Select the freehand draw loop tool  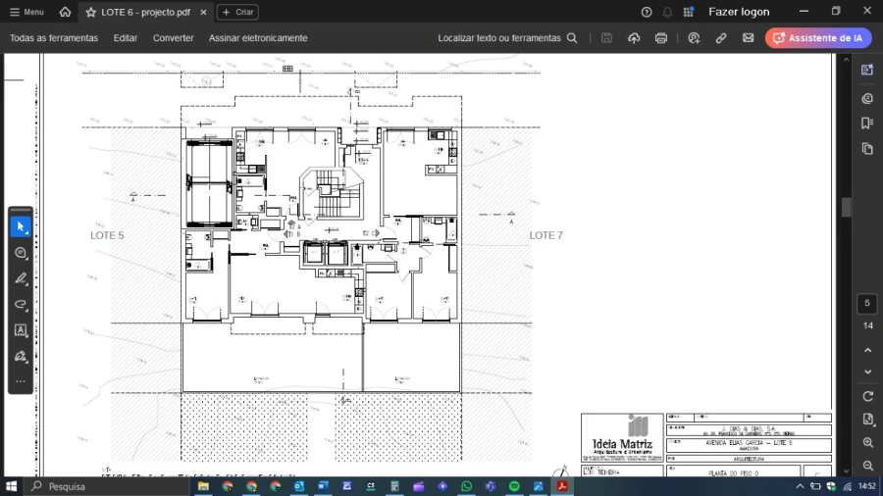21,304
